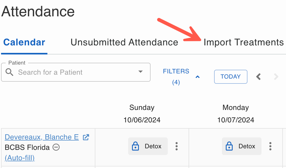Toggle the FILTERS (4) panel
Viewport: 286px width, 168px height.
pos(176,77)
